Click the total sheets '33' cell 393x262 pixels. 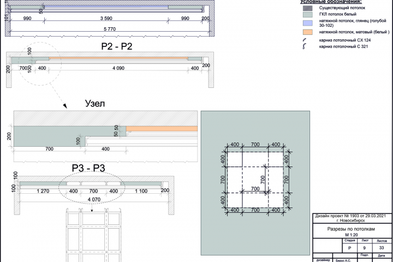(382, 248)
